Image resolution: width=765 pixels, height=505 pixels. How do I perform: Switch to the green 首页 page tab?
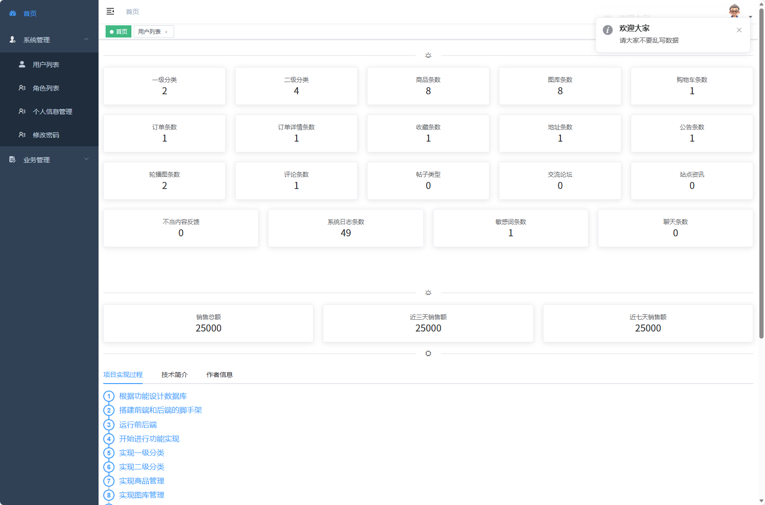118,31
